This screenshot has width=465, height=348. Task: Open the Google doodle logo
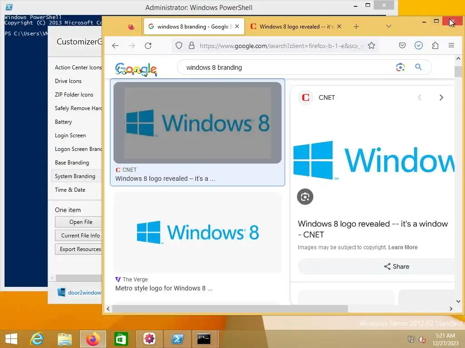click(x=136, y=69)
